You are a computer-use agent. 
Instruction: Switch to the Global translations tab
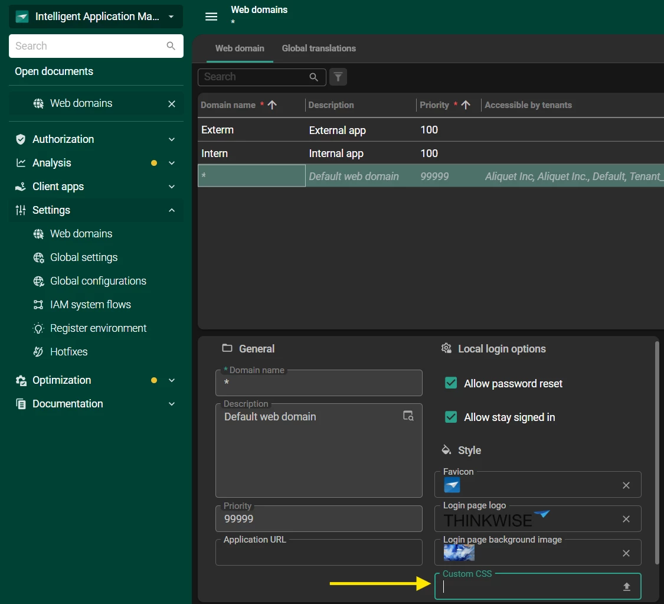[x=319, y=48]
